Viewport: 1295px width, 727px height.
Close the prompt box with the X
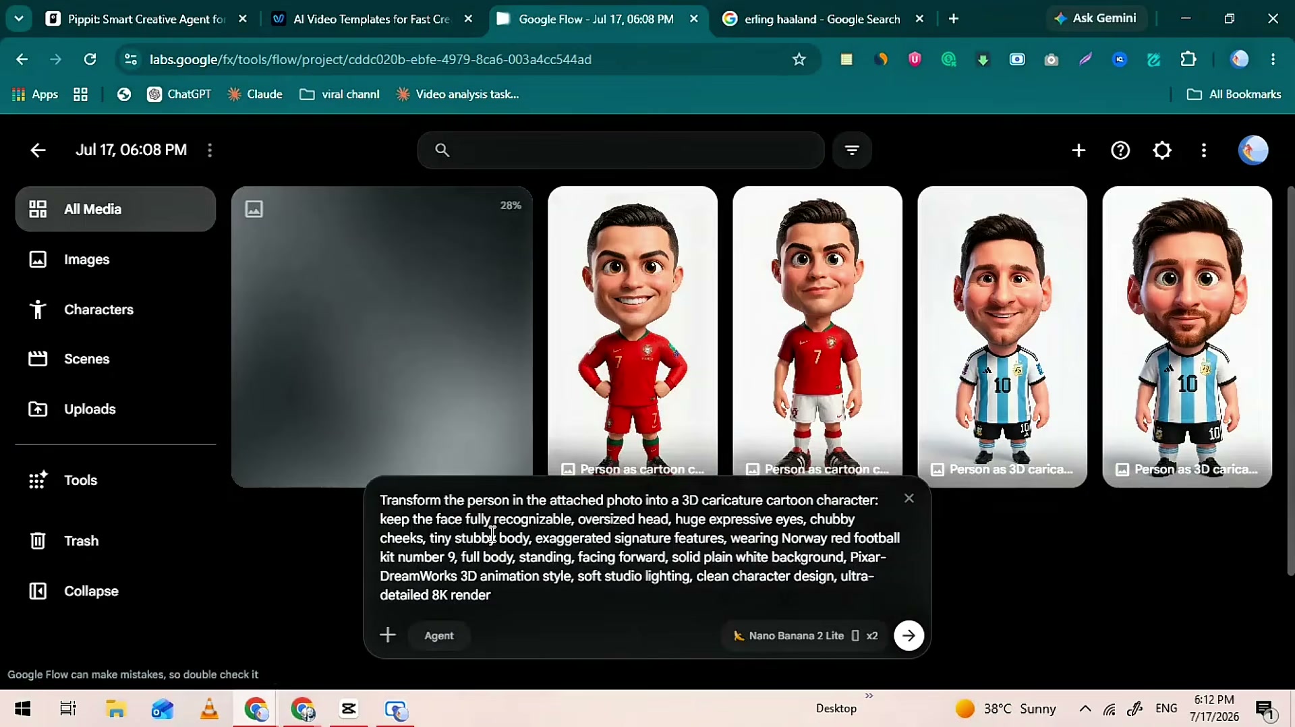coord(909,498)
